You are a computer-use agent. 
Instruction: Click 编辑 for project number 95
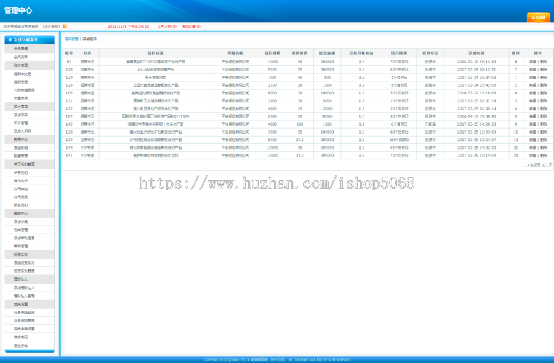(x=532, y=62)
